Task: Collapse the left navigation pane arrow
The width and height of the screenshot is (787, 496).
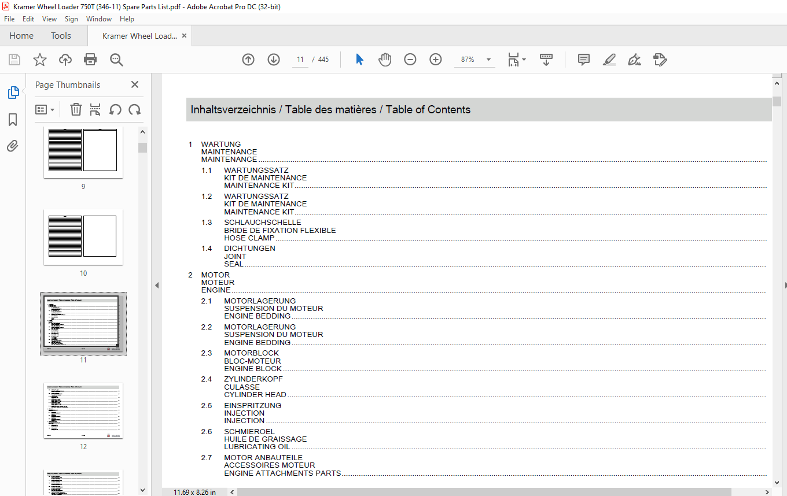Action: coord(156,285)
